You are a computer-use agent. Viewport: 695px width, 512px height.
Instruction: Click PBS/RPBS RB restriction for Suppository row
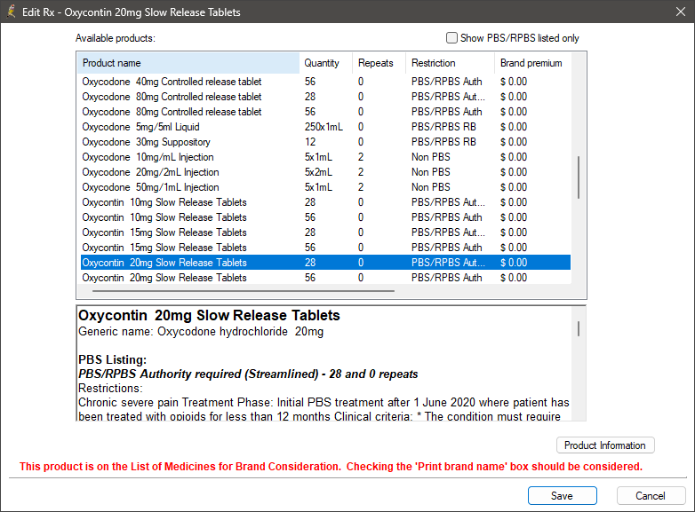tap(443, 142)
